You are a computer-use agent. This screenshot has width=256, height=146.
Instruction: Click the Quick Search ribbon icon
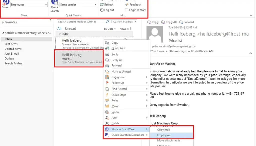[54, 2]
